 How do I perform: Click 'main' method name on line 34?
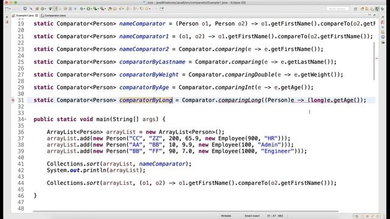coord(103,119)
